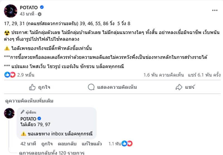Open the POTATO page name in post header

(x=29, y=8)
